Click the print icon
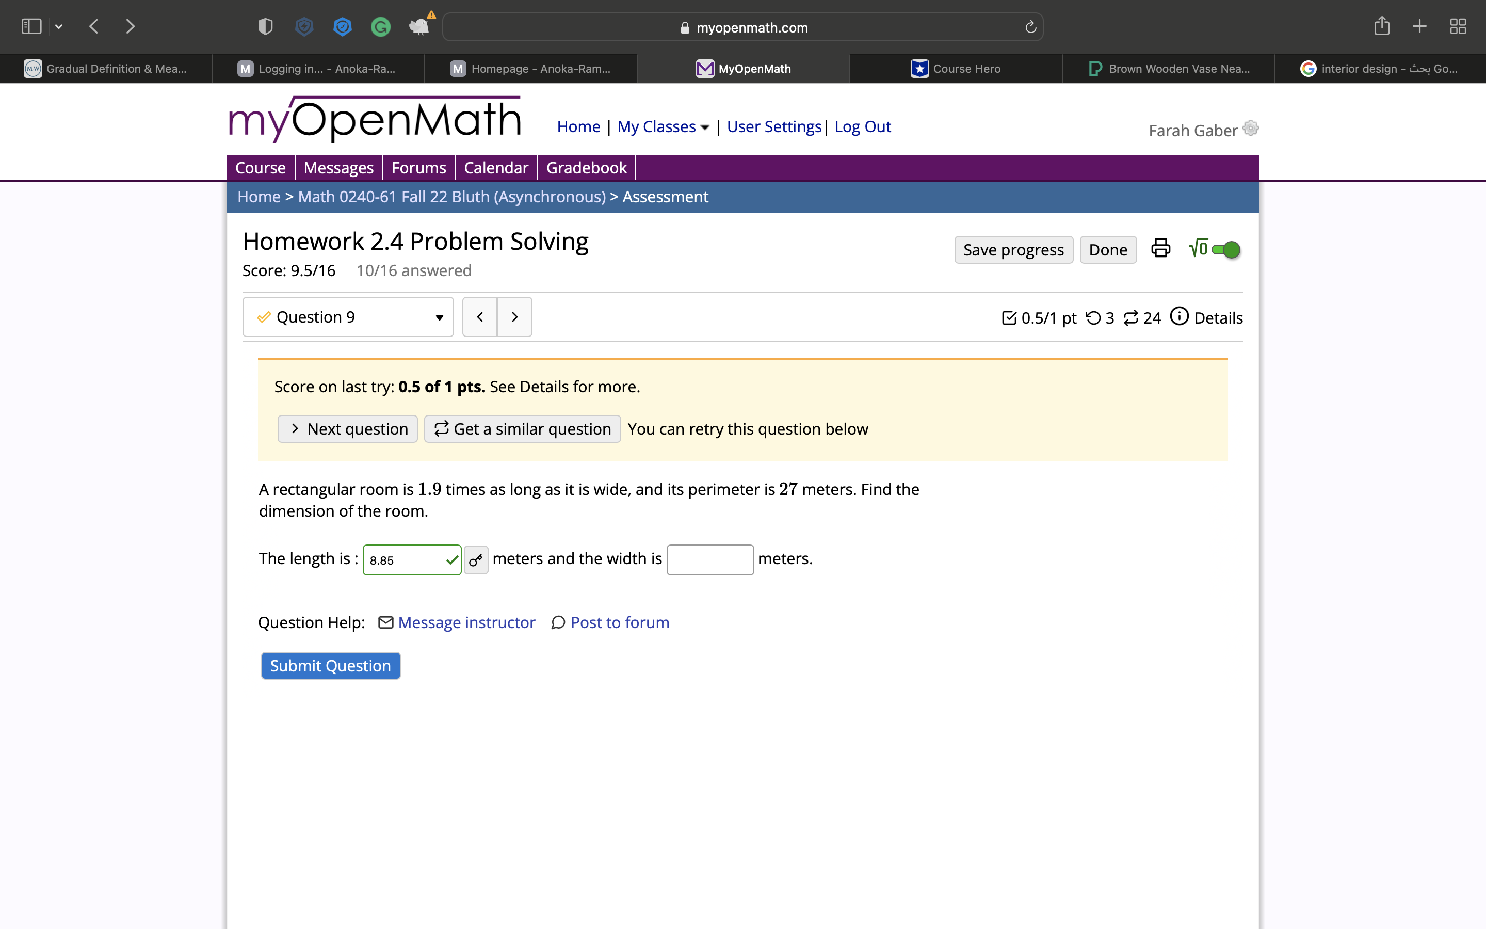1486x929 pixels. [1160, 249]
